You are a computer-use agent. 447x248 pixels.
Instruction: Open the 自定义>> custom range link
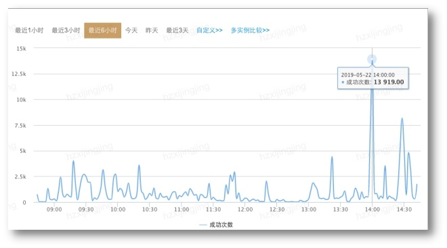[209, 30]
